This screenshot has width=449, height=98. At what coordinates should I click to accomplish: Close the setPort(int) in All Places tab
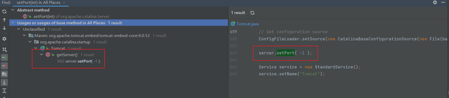pyautogui.click(x=64, y=3)
